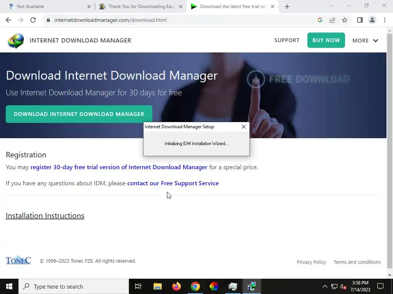
Task: Switch to 'Thank You for Downloading' tab
Action: click(x=141, y=7)
